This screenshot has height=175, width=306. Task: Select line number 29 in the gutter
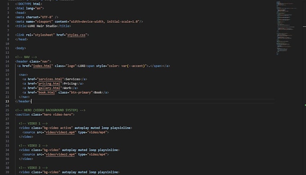(7, 128)
